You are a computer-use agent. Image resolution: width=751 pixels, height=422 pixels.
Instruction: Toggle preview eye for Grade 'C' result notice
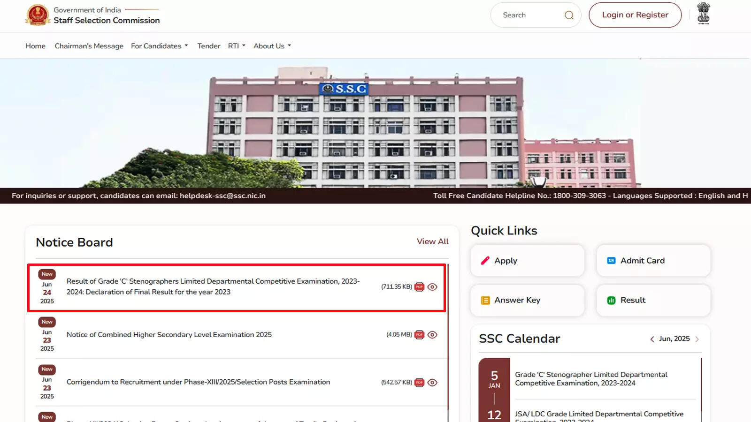click(432, 286)
